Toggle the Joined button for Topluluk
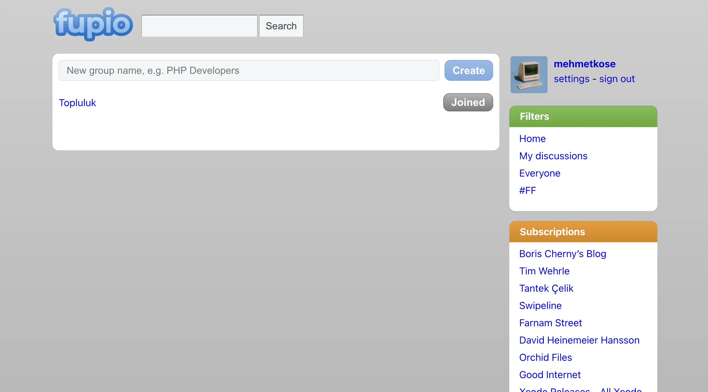The image size is (708, 392). [468, 102]
